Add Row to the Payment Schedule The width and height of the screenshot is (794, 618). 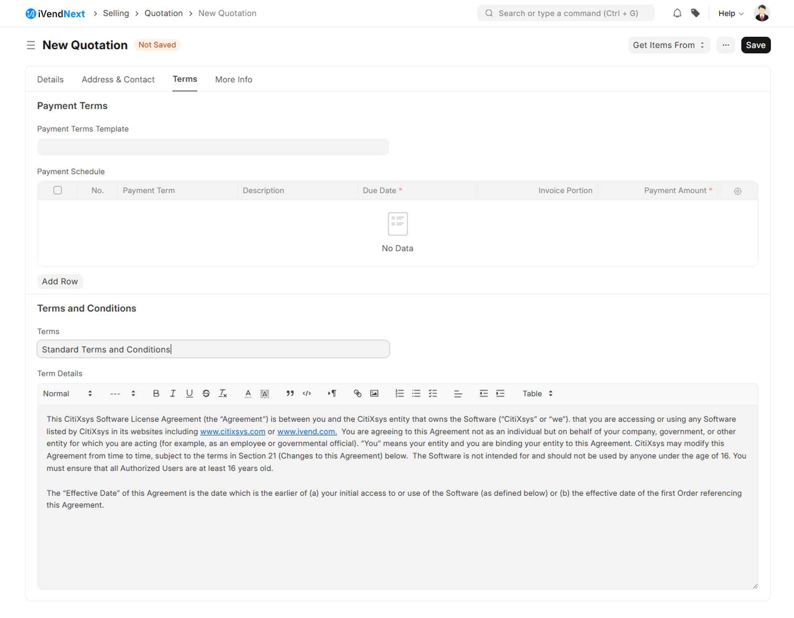click(60, 281)
